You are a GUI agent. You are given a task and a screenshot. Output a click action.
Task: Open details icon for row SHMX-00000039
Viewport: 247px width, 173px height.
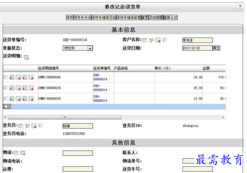[x=5, y=88]
